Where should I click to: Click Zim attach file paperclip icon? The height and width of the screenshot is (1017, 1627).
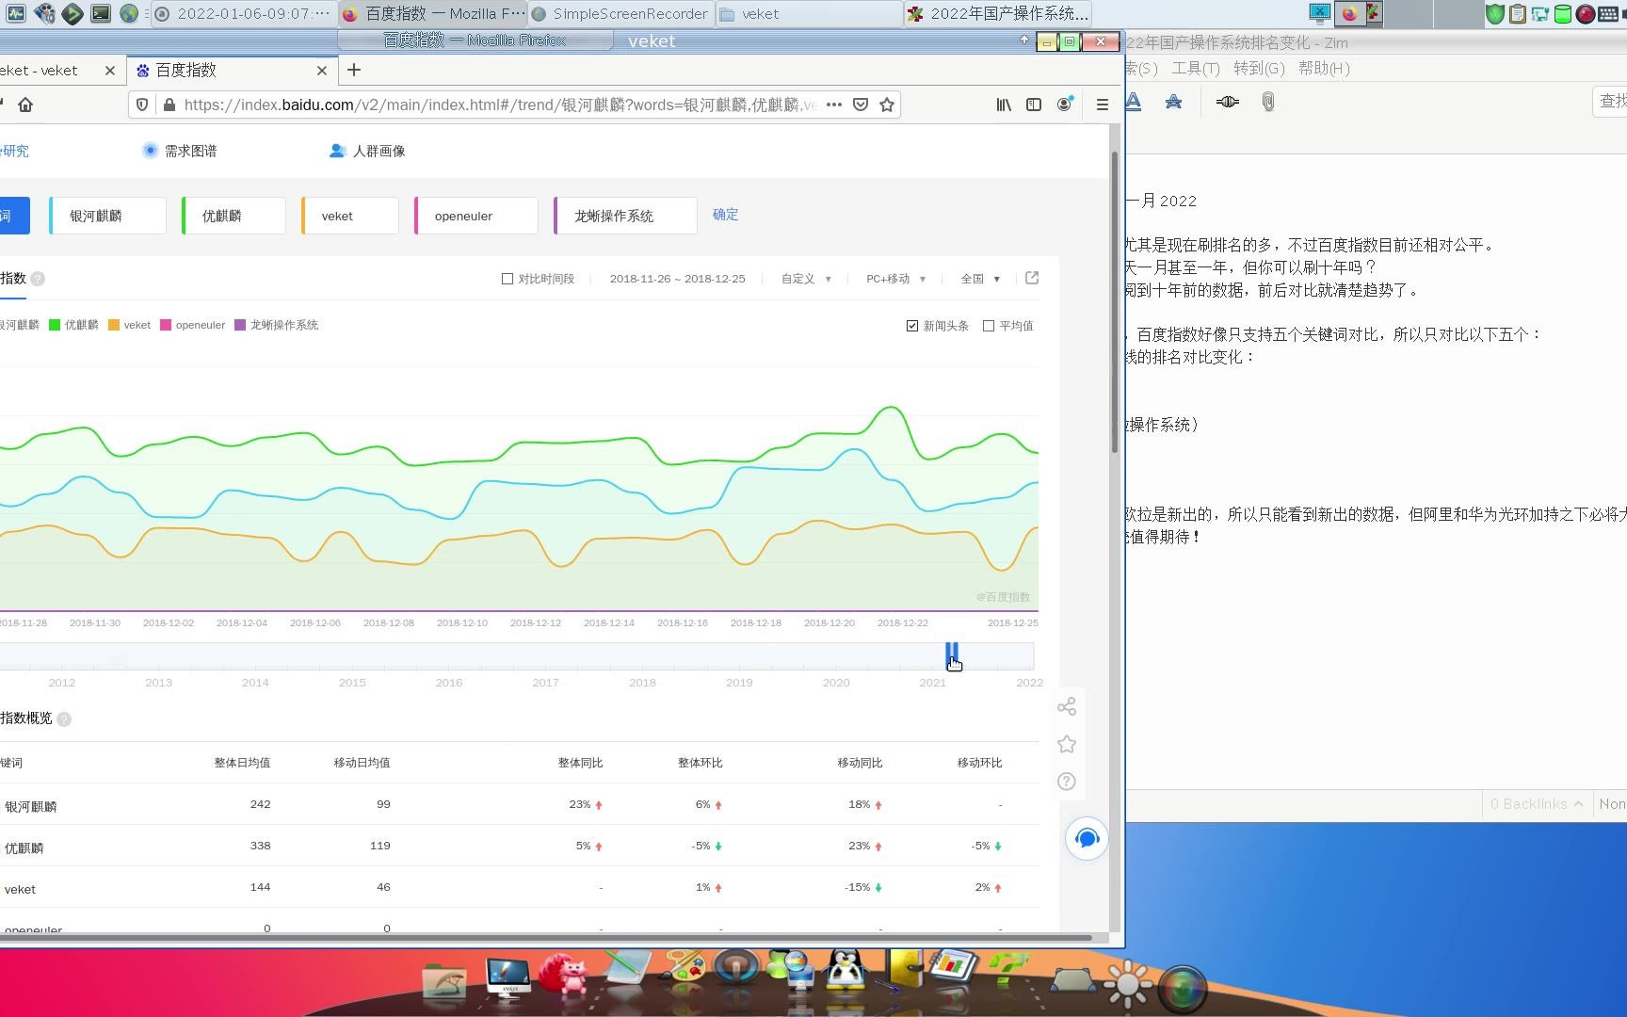(1268, 102)
